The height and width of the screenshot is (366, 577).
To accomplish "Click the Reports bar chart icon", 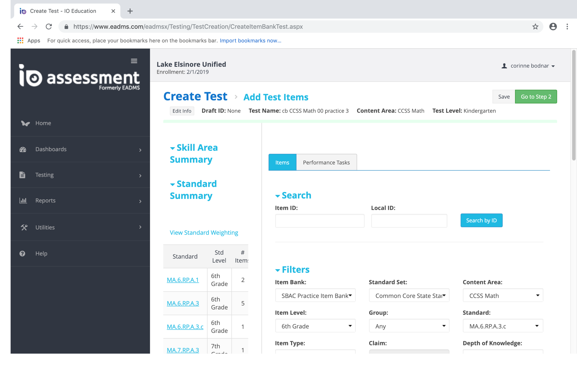I will [23, 200].
